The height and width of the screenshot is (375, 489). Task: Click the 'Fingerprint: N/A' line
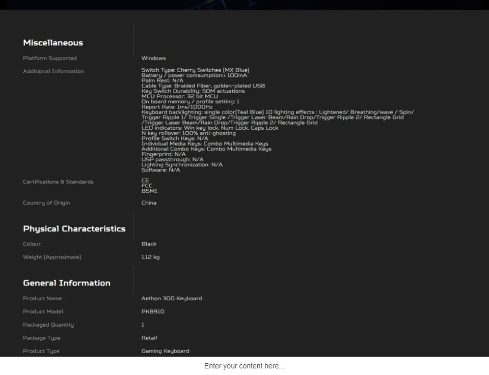[164, 155]
